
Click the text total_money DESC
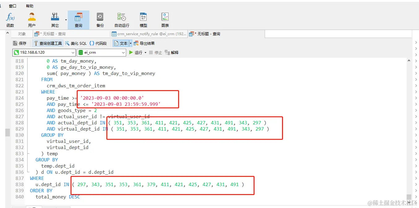coord(58,197)
